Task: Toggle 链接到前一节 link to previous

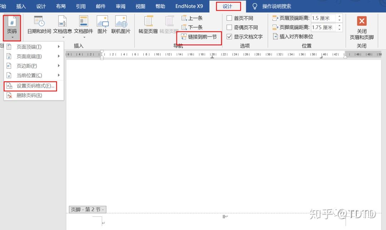Action: tap(199, 37)
